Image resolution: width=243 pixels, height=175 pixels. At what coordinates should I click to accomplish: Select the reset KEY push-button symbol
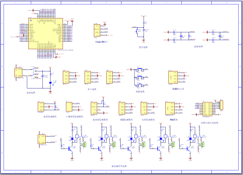pos(137,32)
